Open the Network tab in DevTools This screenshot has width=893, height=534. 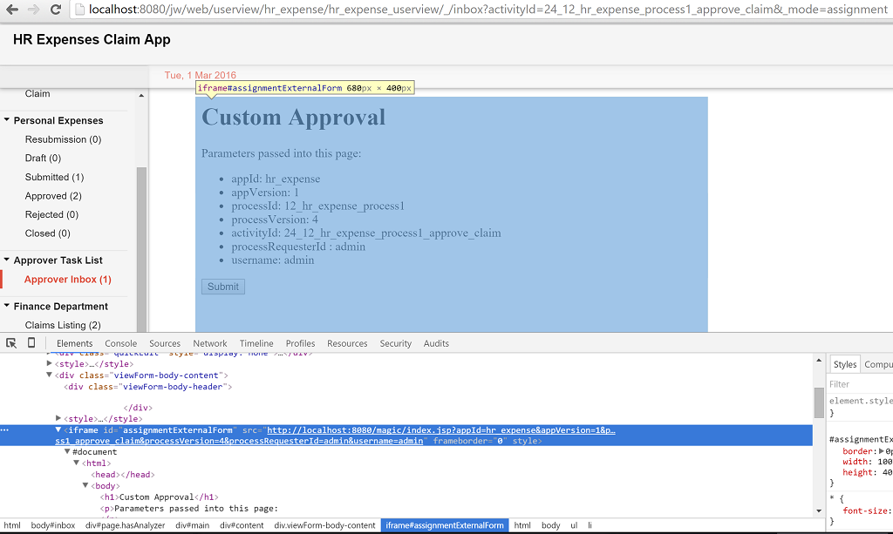210,343
